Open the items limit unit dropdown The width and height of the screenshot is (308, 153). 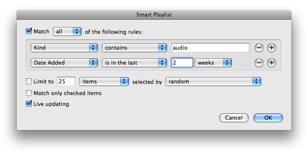pyautogui.click(x=104, y=82)
